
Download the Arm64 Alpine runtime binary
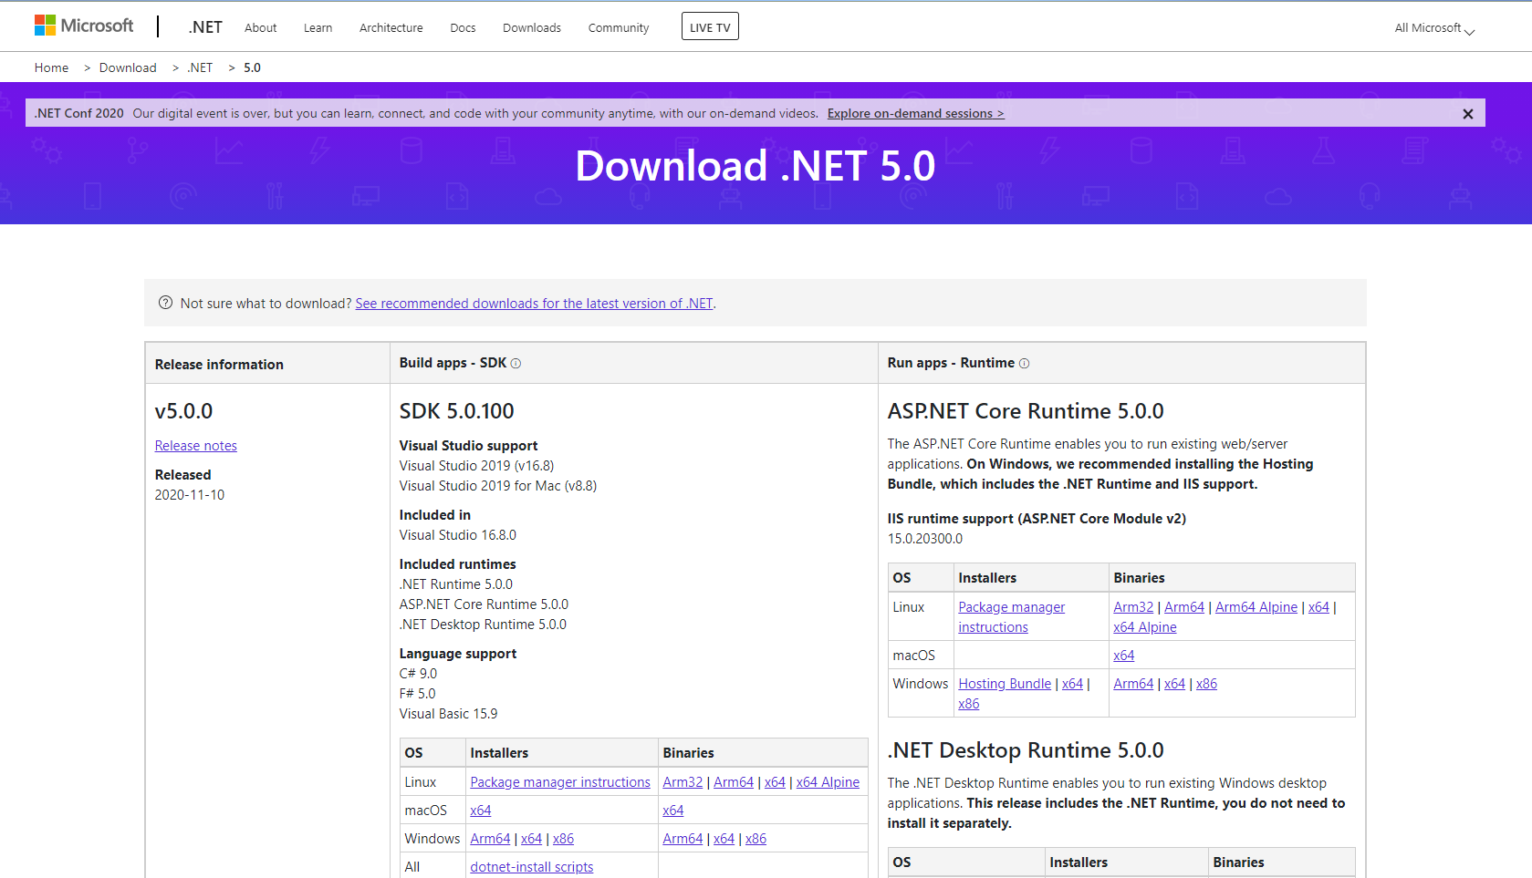coord(1256,606)
